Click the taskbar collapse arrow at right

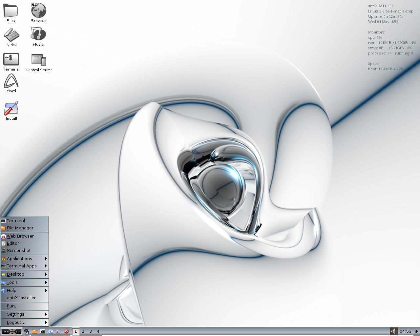[417, 331]
